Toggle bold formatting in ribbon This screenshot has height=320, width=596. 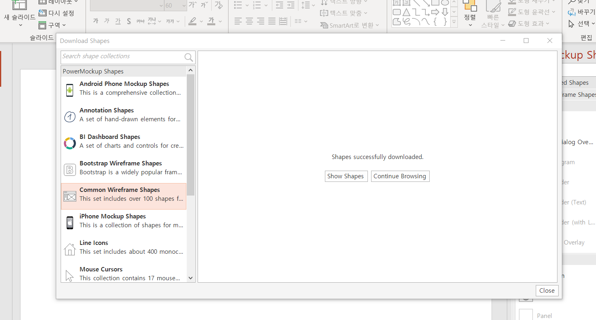click(x=96, y=21)
